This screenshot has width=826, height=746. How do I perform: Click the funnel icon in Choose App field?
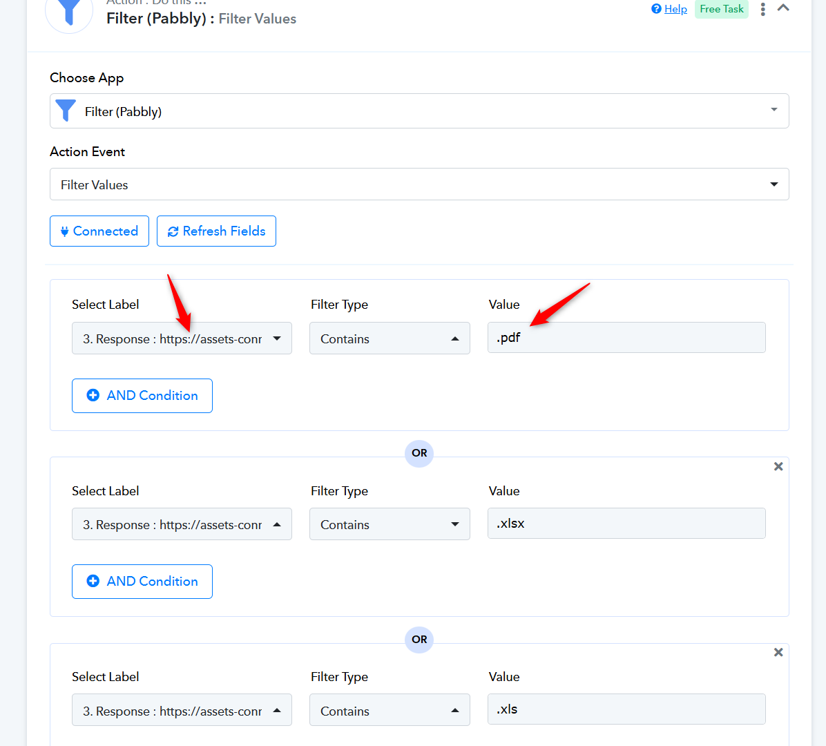tap(66, 111)
